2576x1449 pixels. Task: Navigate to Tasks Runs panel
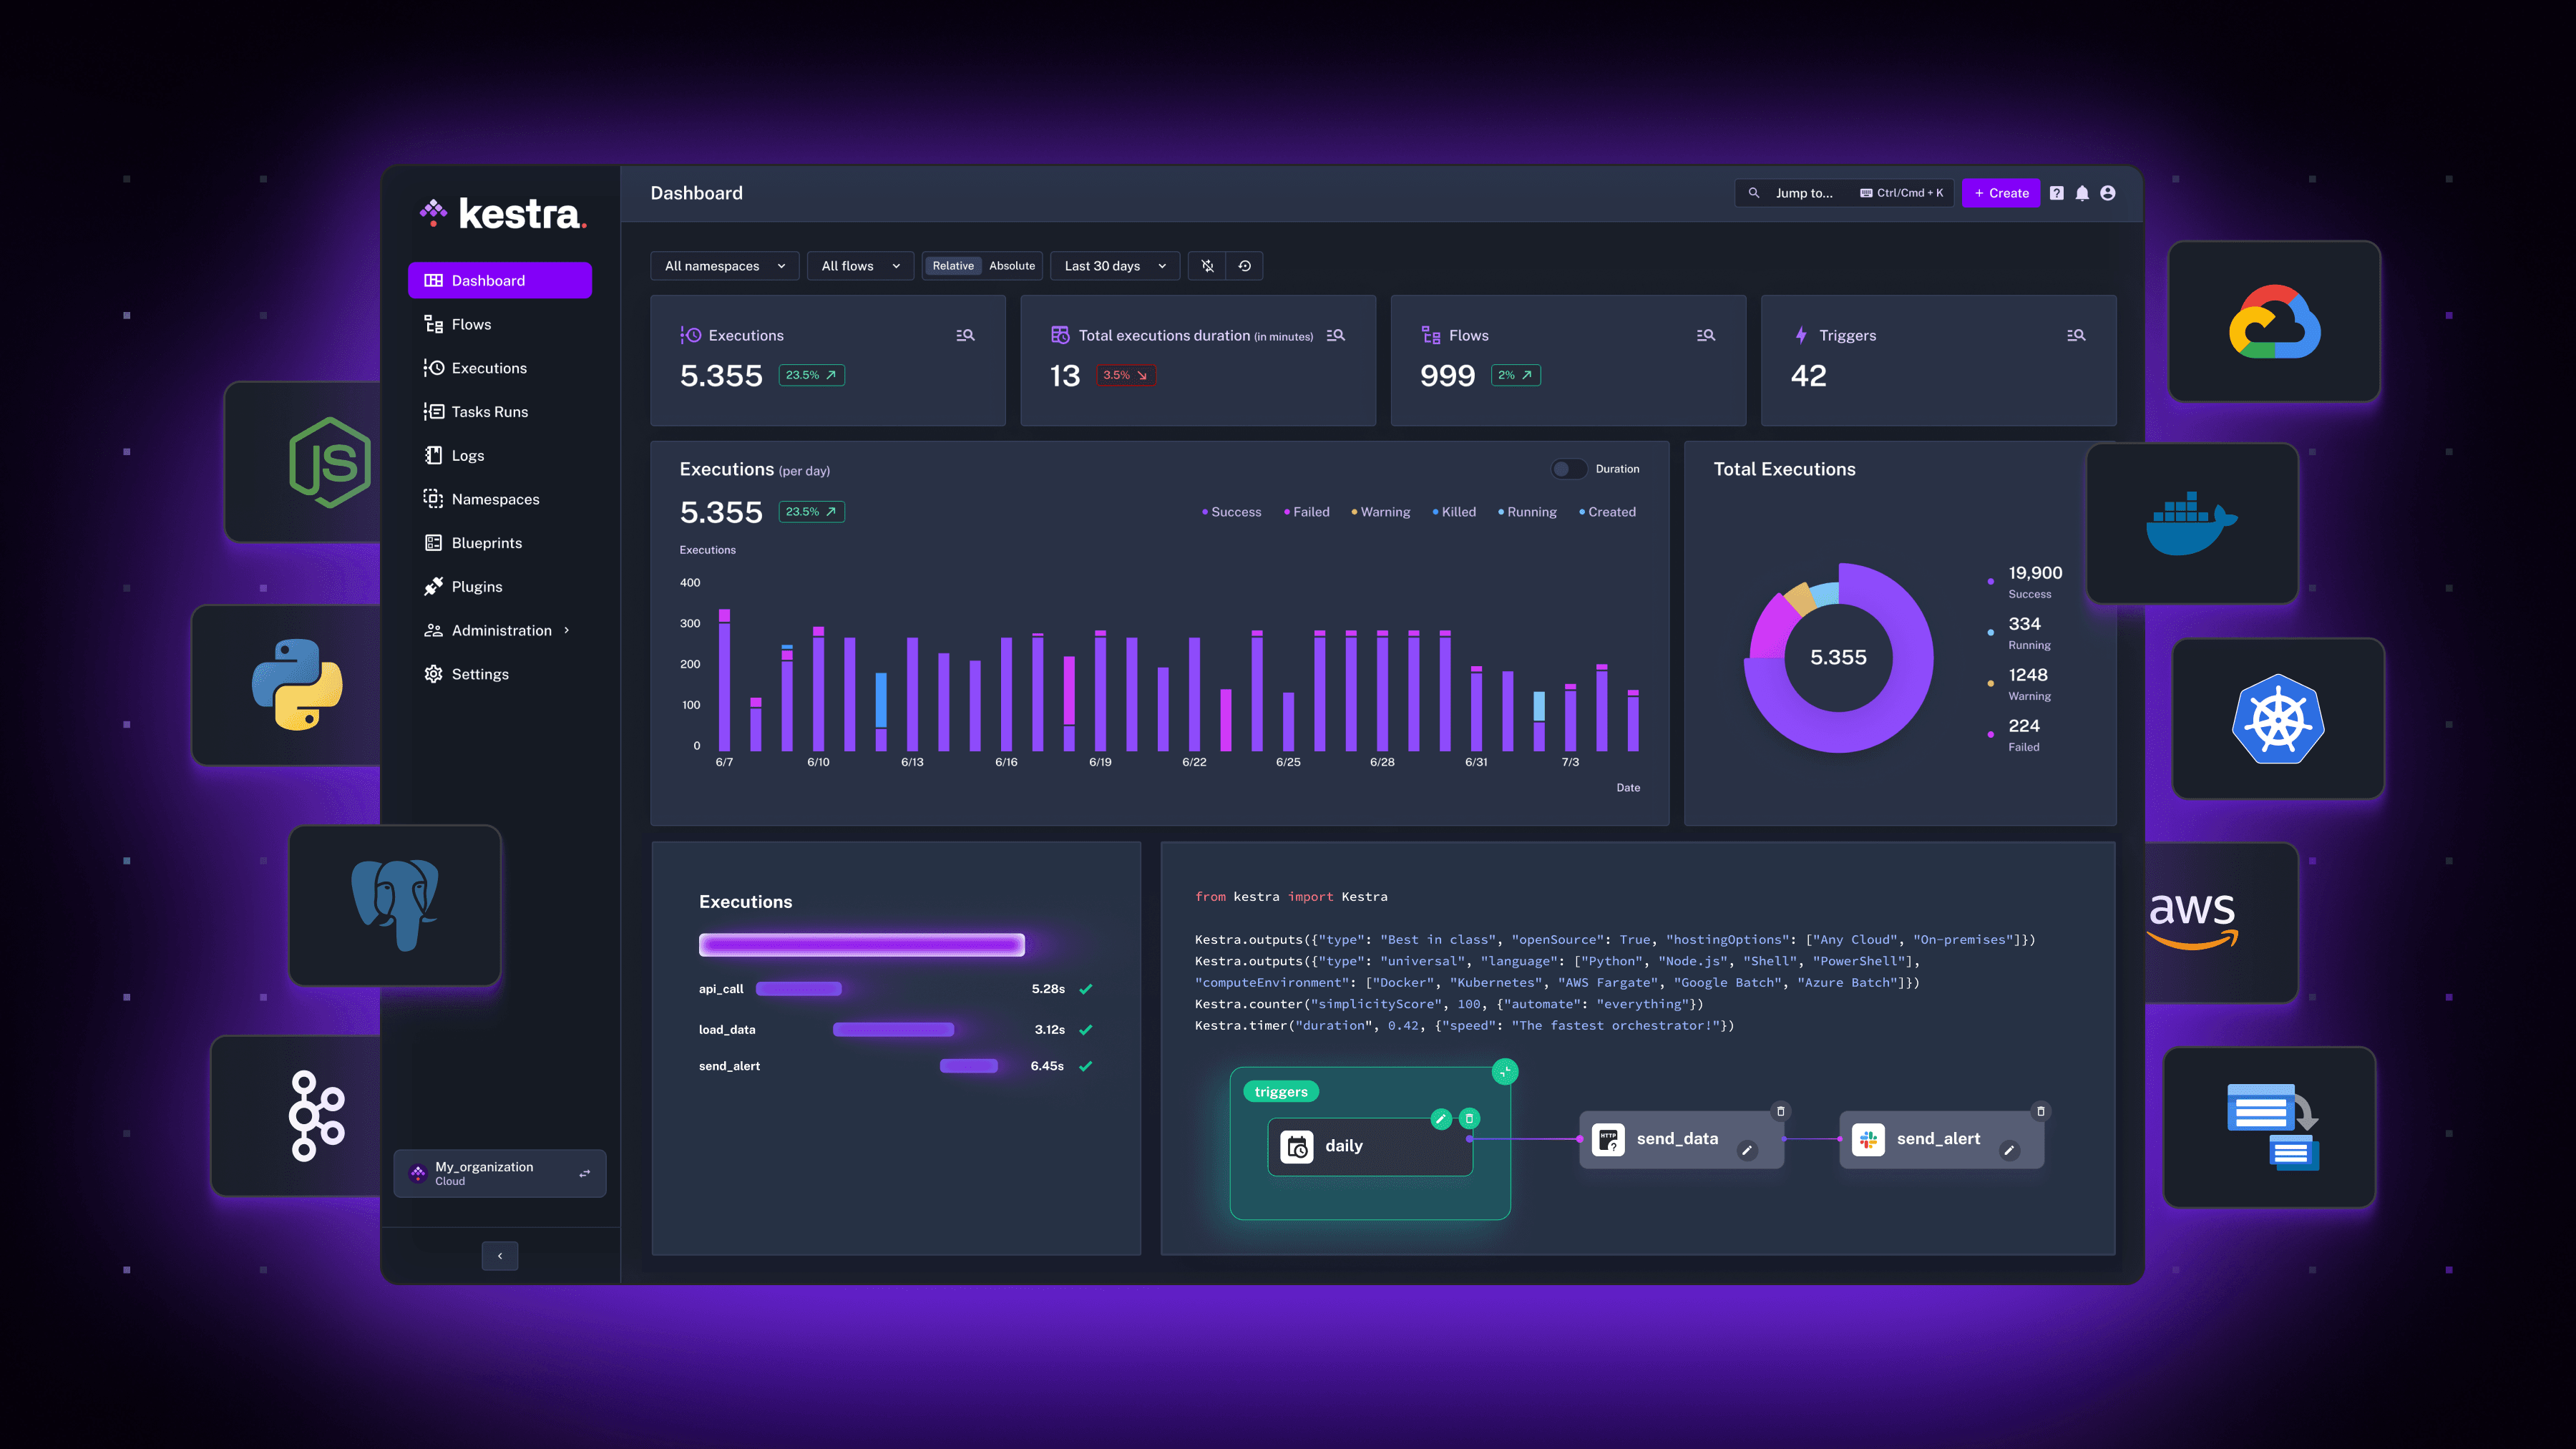point(490,411)
